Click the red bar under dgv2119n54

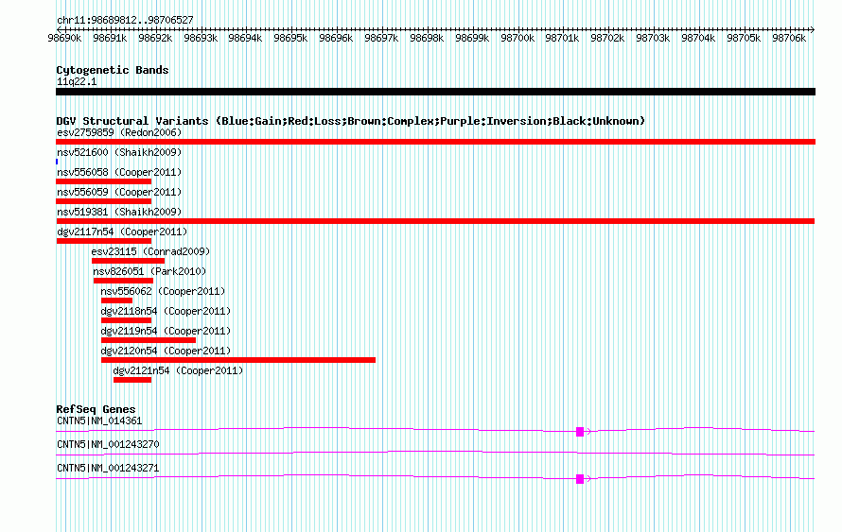click(x=149, y=340)
